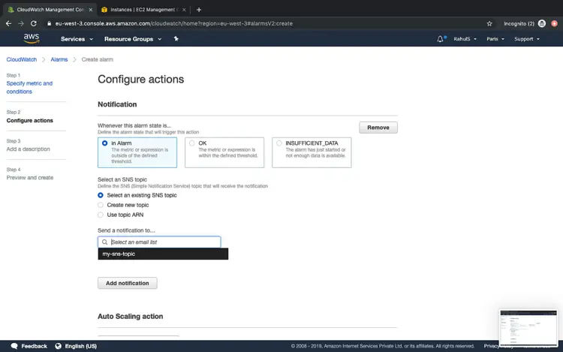
Task: Open the Paris region dropdown
Action: [495, 39]
